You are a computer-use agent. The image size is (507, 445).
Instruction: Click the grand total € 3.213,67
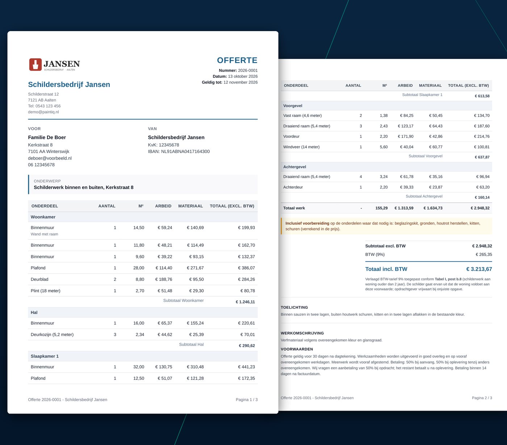pyautogui.click(x=479, y=269)
